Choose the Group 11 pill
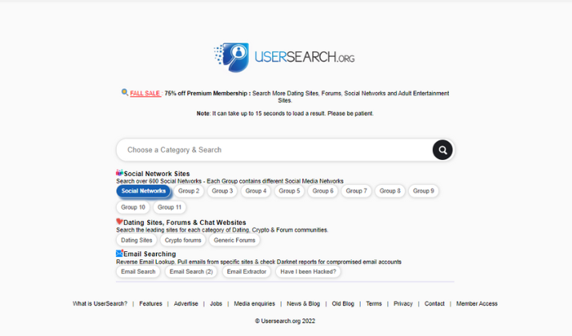 tap(170, 207)
